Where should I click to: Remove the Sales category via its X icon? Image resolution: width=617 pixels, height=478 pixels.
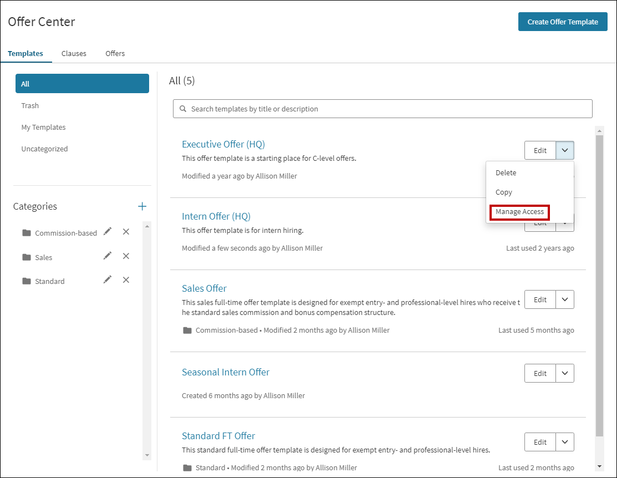click(126, 256)
